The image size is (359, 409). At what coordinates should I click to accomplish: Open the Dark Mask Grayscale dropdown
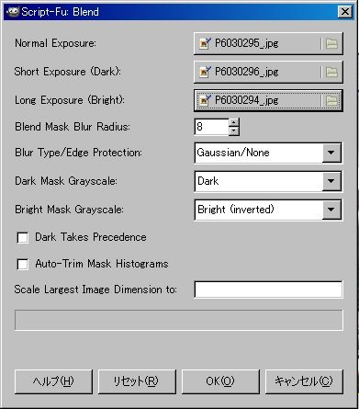pos(331,181)
